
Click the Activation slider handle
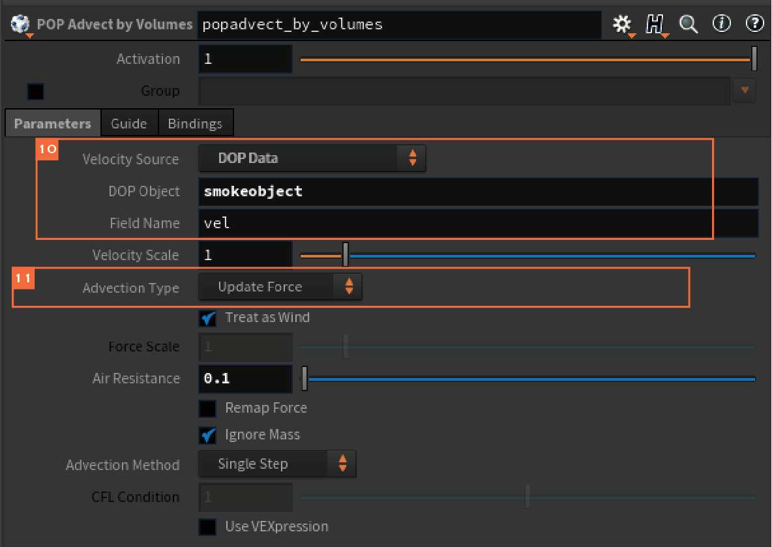[x=754, y=59]
